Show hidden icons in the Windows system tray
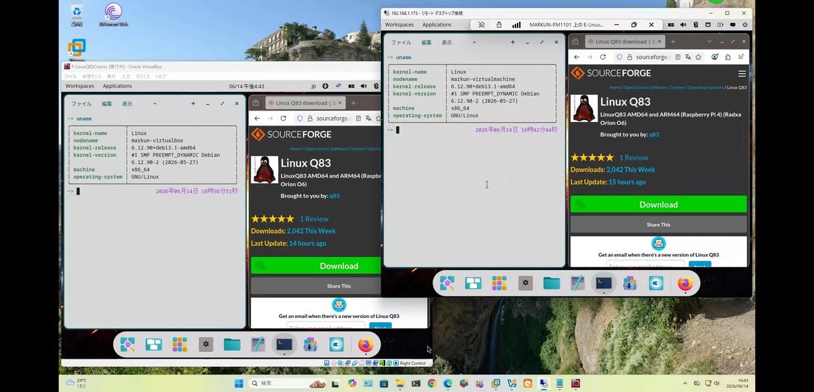This screenshot has width=814, height=392. click(x=684, y=383)
